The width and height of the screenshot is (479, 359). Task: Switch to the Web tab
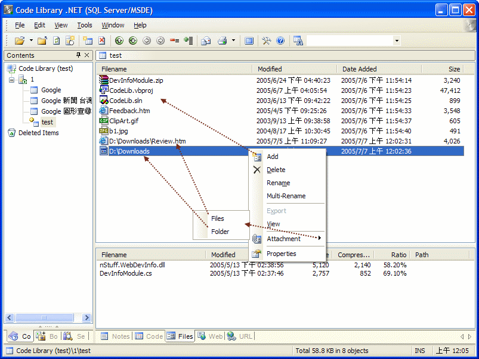(x=211, y=336)
